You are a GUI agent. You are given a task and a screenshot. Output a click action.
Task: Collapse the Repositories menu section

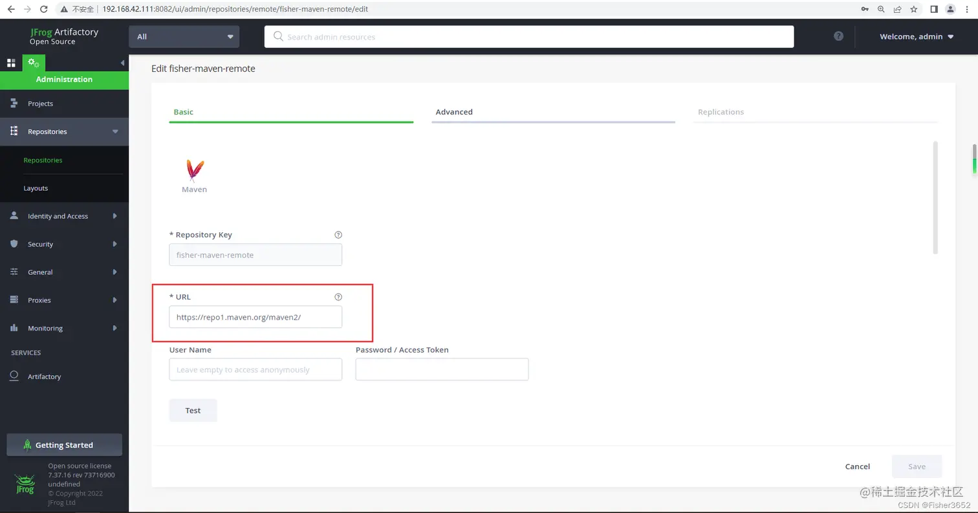coord(115,131)
